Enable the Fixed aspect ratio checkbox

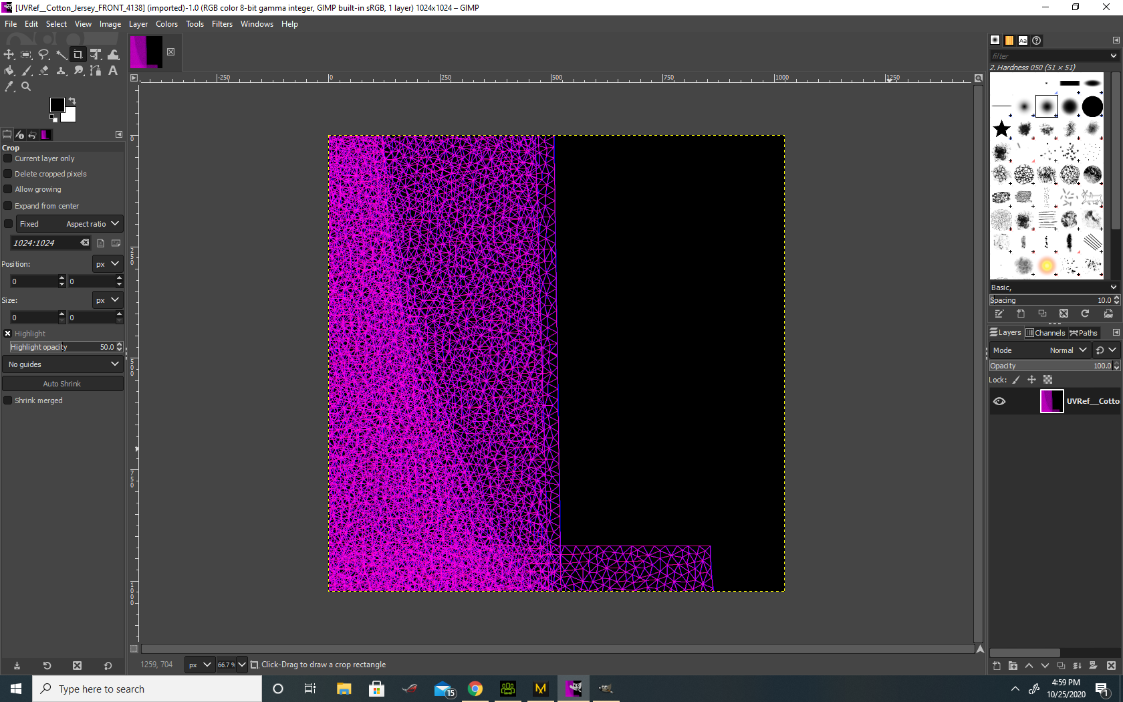pos(8,224)
